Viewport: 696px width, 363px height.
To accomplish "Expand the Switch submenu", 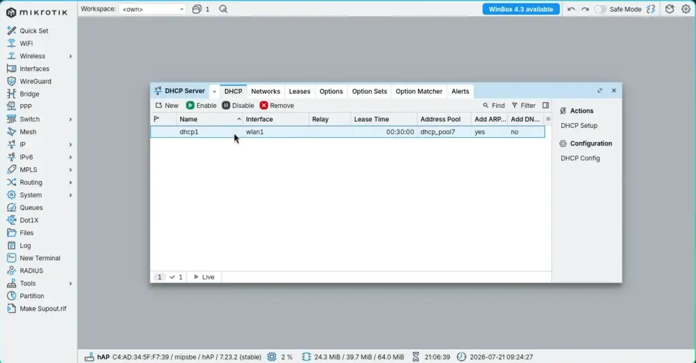I will (x=70, y=120).
